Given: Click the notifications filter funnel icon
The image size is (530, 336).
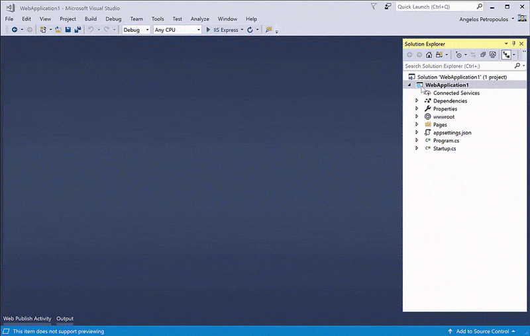Looking at the screenshot, I should coord(374,7).
